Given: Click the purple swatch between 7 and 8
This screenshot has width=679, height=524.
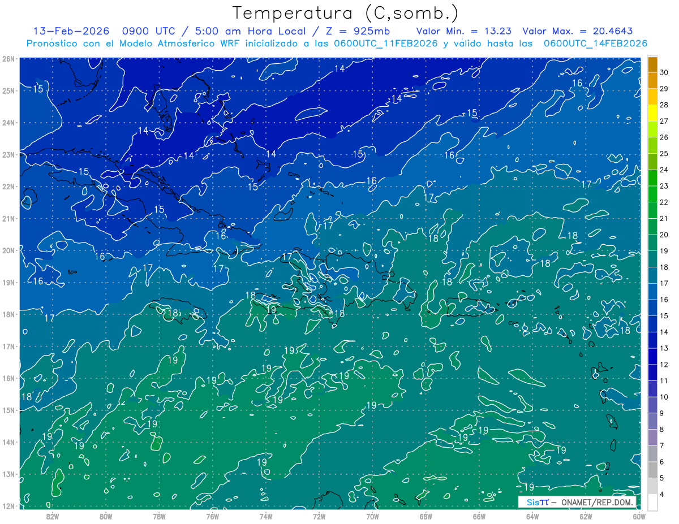Looking at the screenshot, I should click(x=652, y=437).
